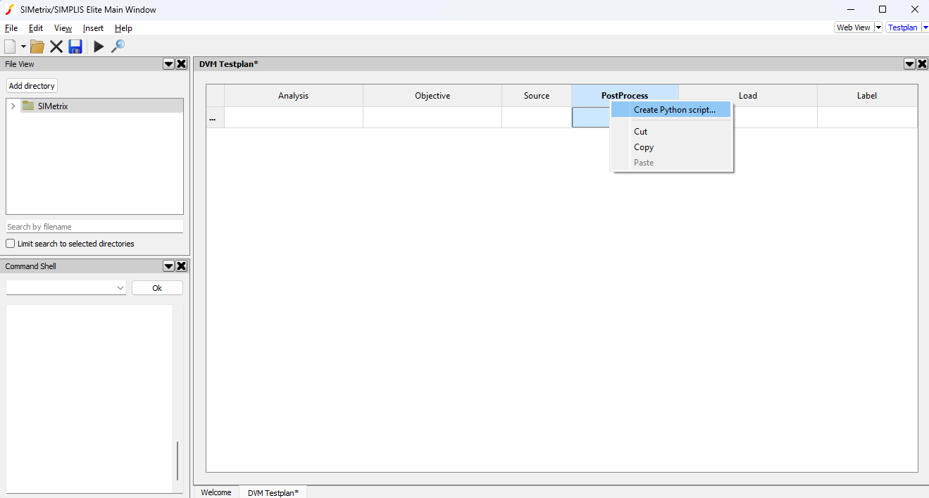Enable Limit search to selected directories
Image resolution: width=929 pixels, height=498 pixels.
coord(9,243)
